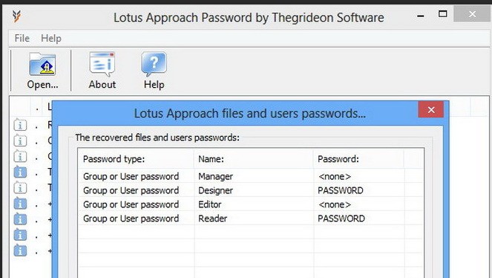Close the passwords dialog with the red X
This screenshot has height=278, width=492.
tap(431, 109)
